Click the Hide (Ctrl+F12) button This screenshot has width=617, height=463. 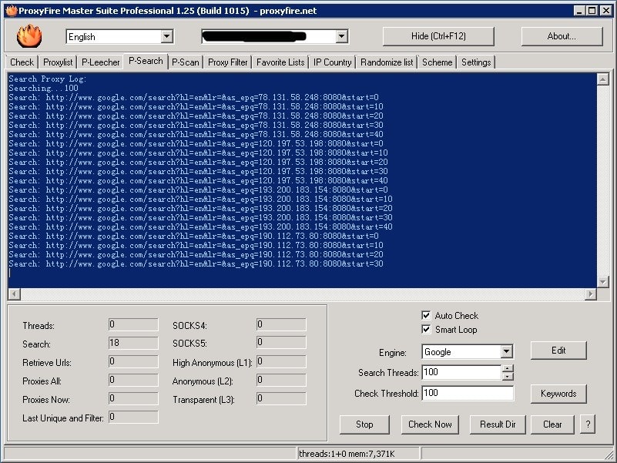[x=438, y=36]
